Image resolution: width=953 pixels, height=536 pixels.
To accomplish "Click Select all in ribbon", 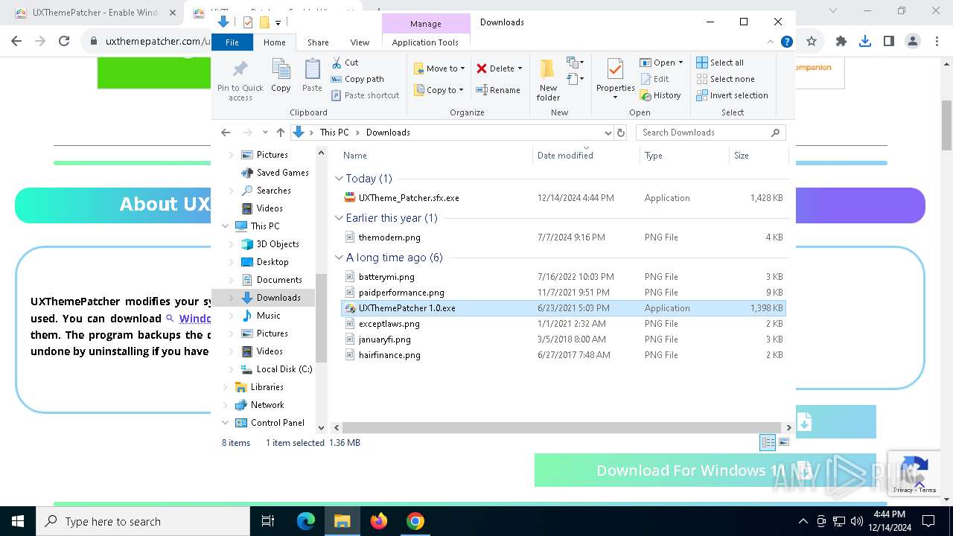I will coord(720,63).
